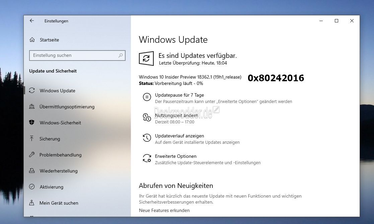This screenshot has height=224, width=374.
Task: Click the Aktivierung checkmark icon
Action: tap(32, 187)
